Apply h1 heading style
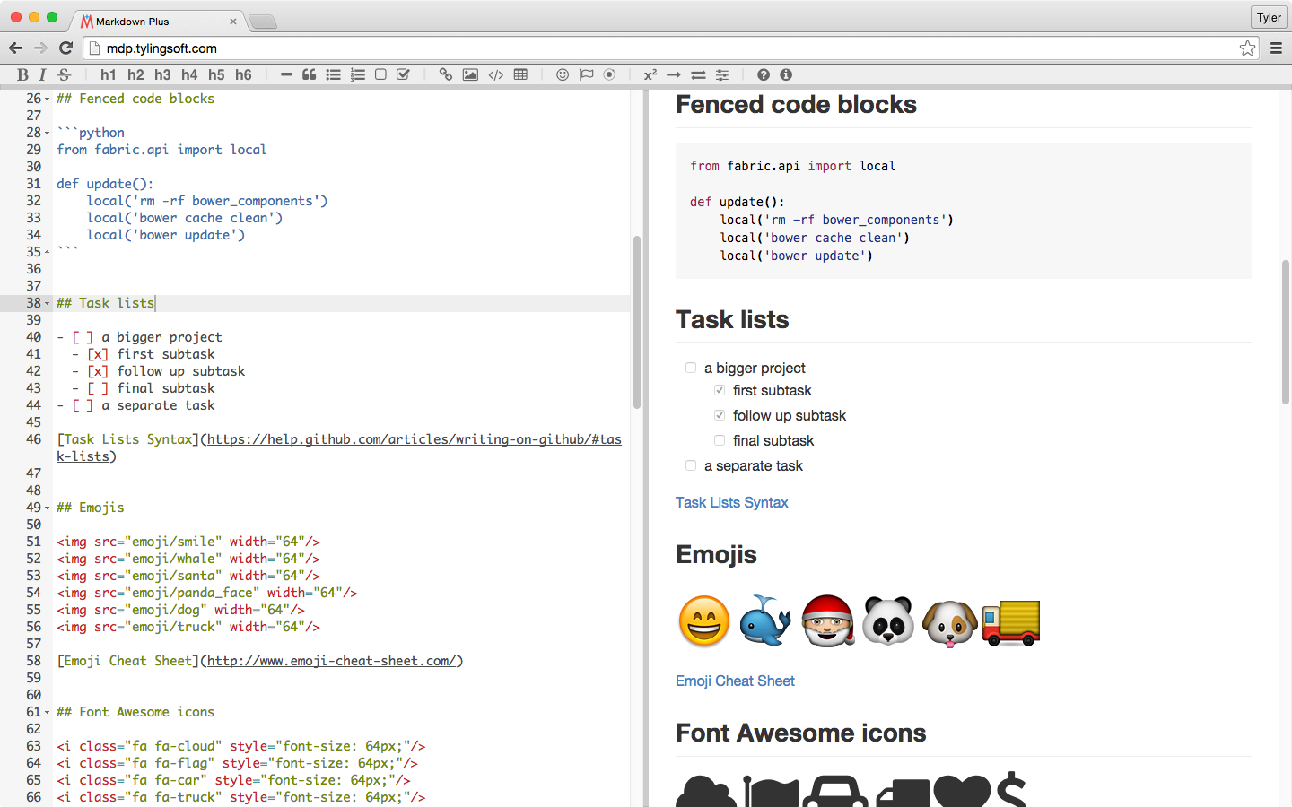This screenshot has height=807, width=1292. pyautogui.click(x=109, y=75)
